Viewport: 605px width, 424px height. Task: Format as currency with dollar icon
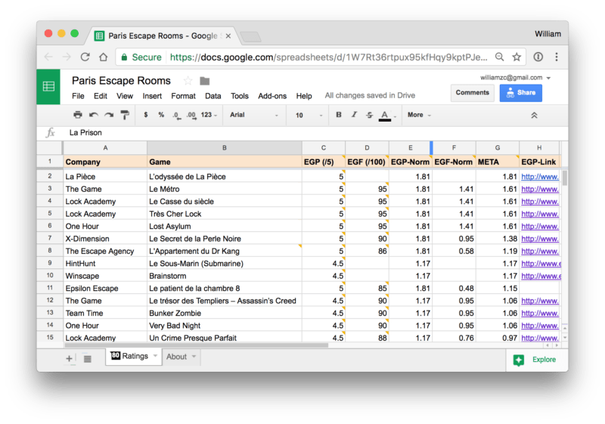pos(145,115)
